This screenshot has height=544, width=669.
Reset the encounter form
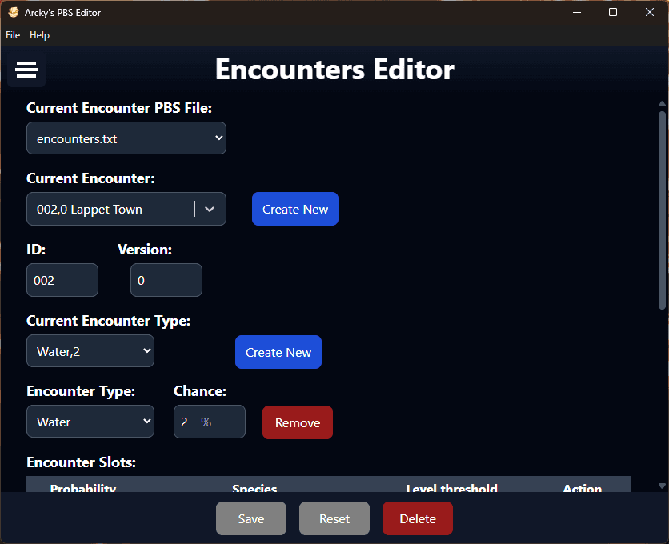[x=334, y=518]
